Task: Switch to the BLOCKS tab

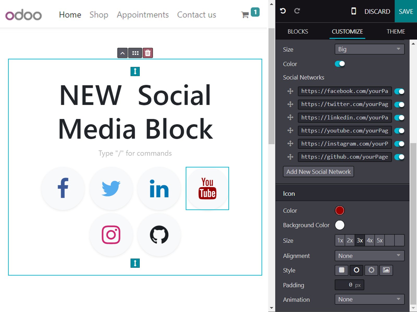Action: click(298, 31)
